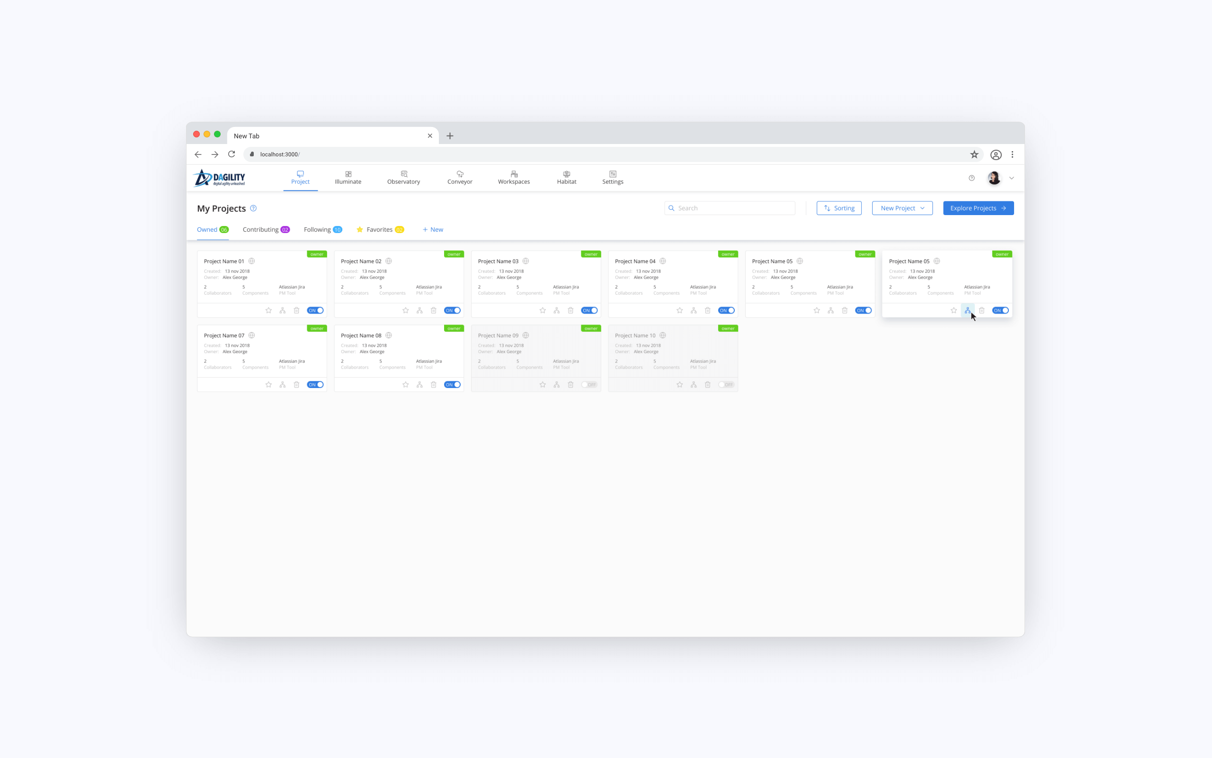
Task: Click the globe icon beside Project Name 04
Action: click(x=663, y=261)
